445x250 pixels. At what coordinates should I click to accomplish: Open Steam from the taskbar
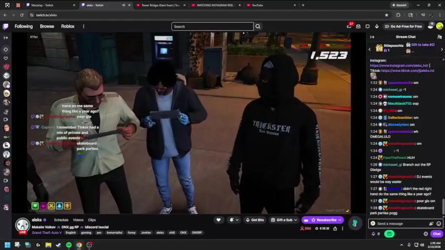pos(58,245)
